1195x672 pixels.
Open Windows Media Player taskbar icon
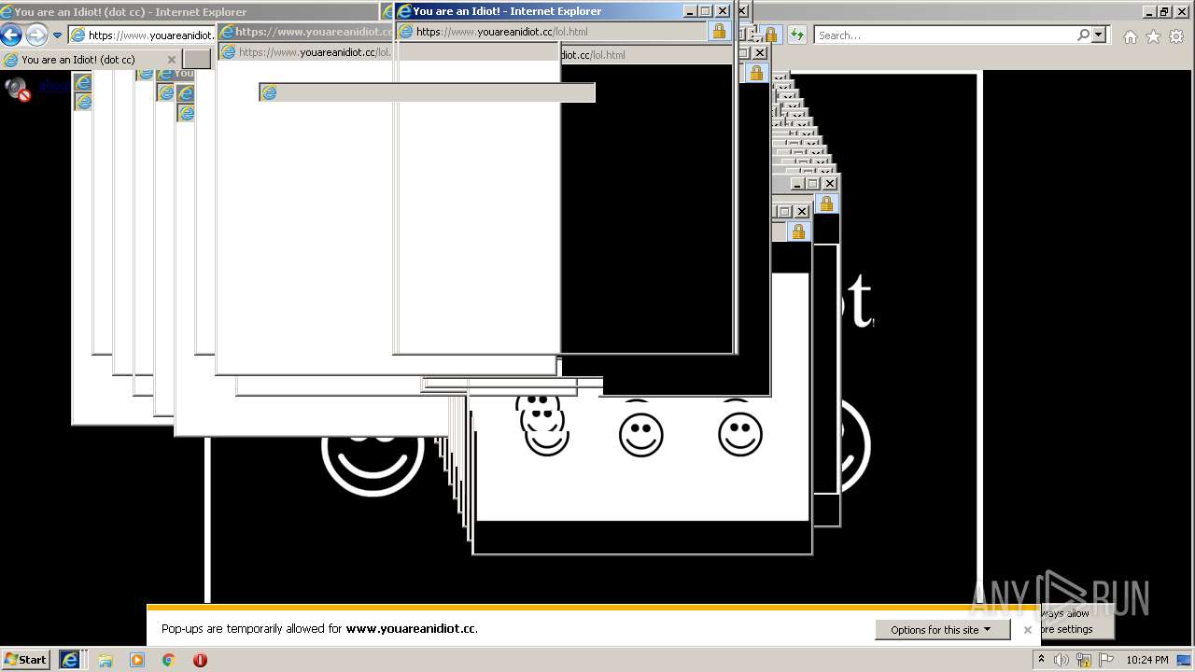point(137,660)
